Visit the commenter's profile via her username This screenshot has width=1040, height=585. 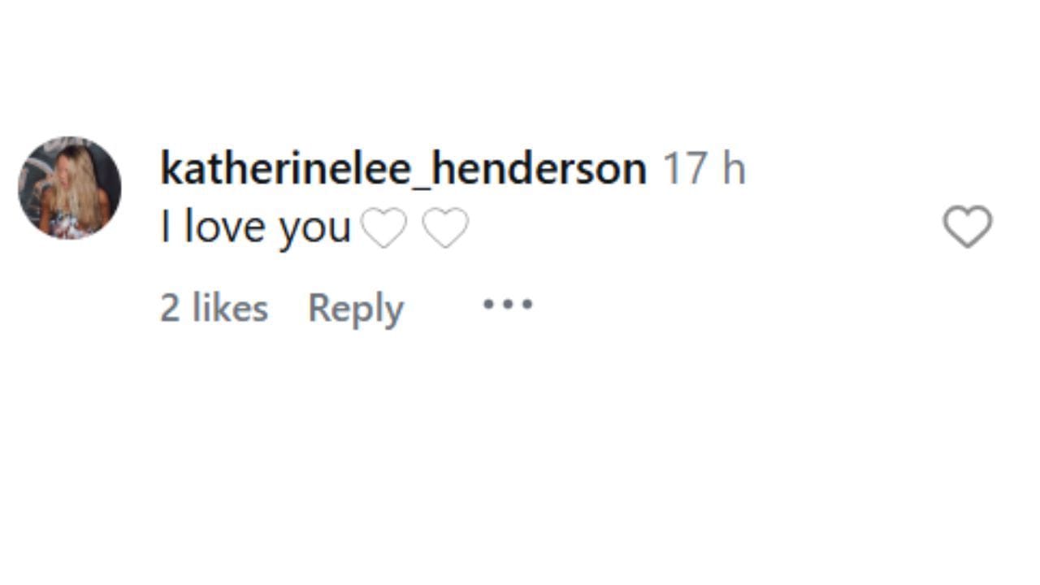[403, 169]
